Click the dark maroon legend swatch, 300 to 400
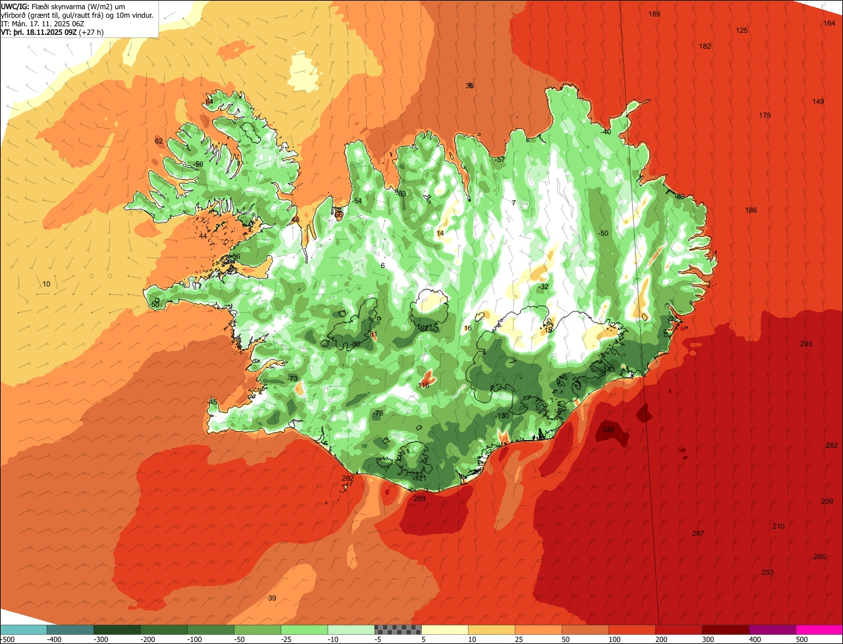Viewport: 843px width, 644px height. tap(725, 630)
